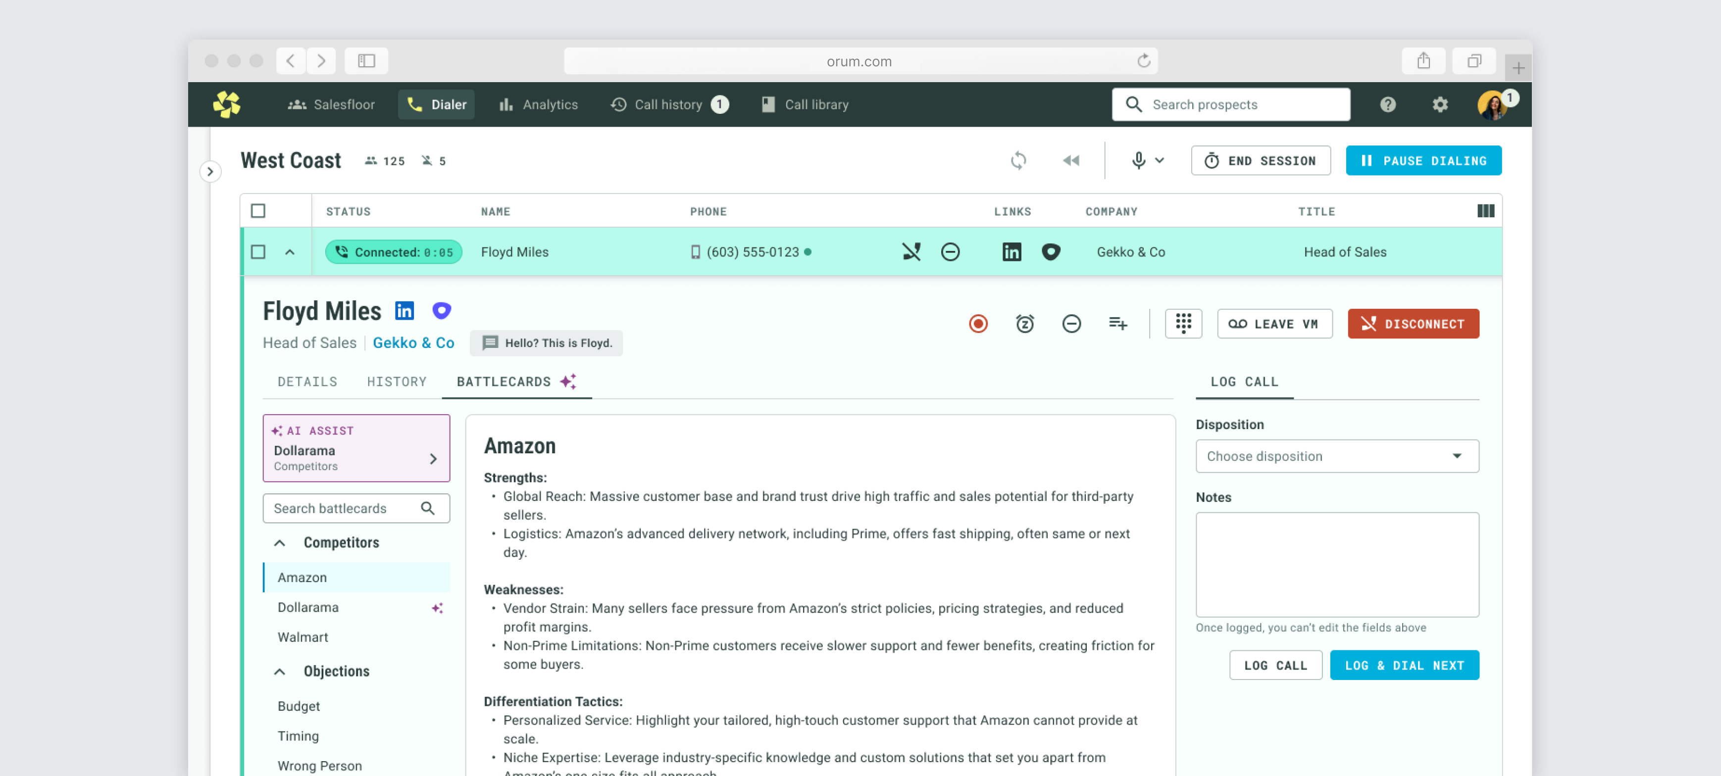Click the hang-up icon in Floyd Miles row

coord(911,252)
